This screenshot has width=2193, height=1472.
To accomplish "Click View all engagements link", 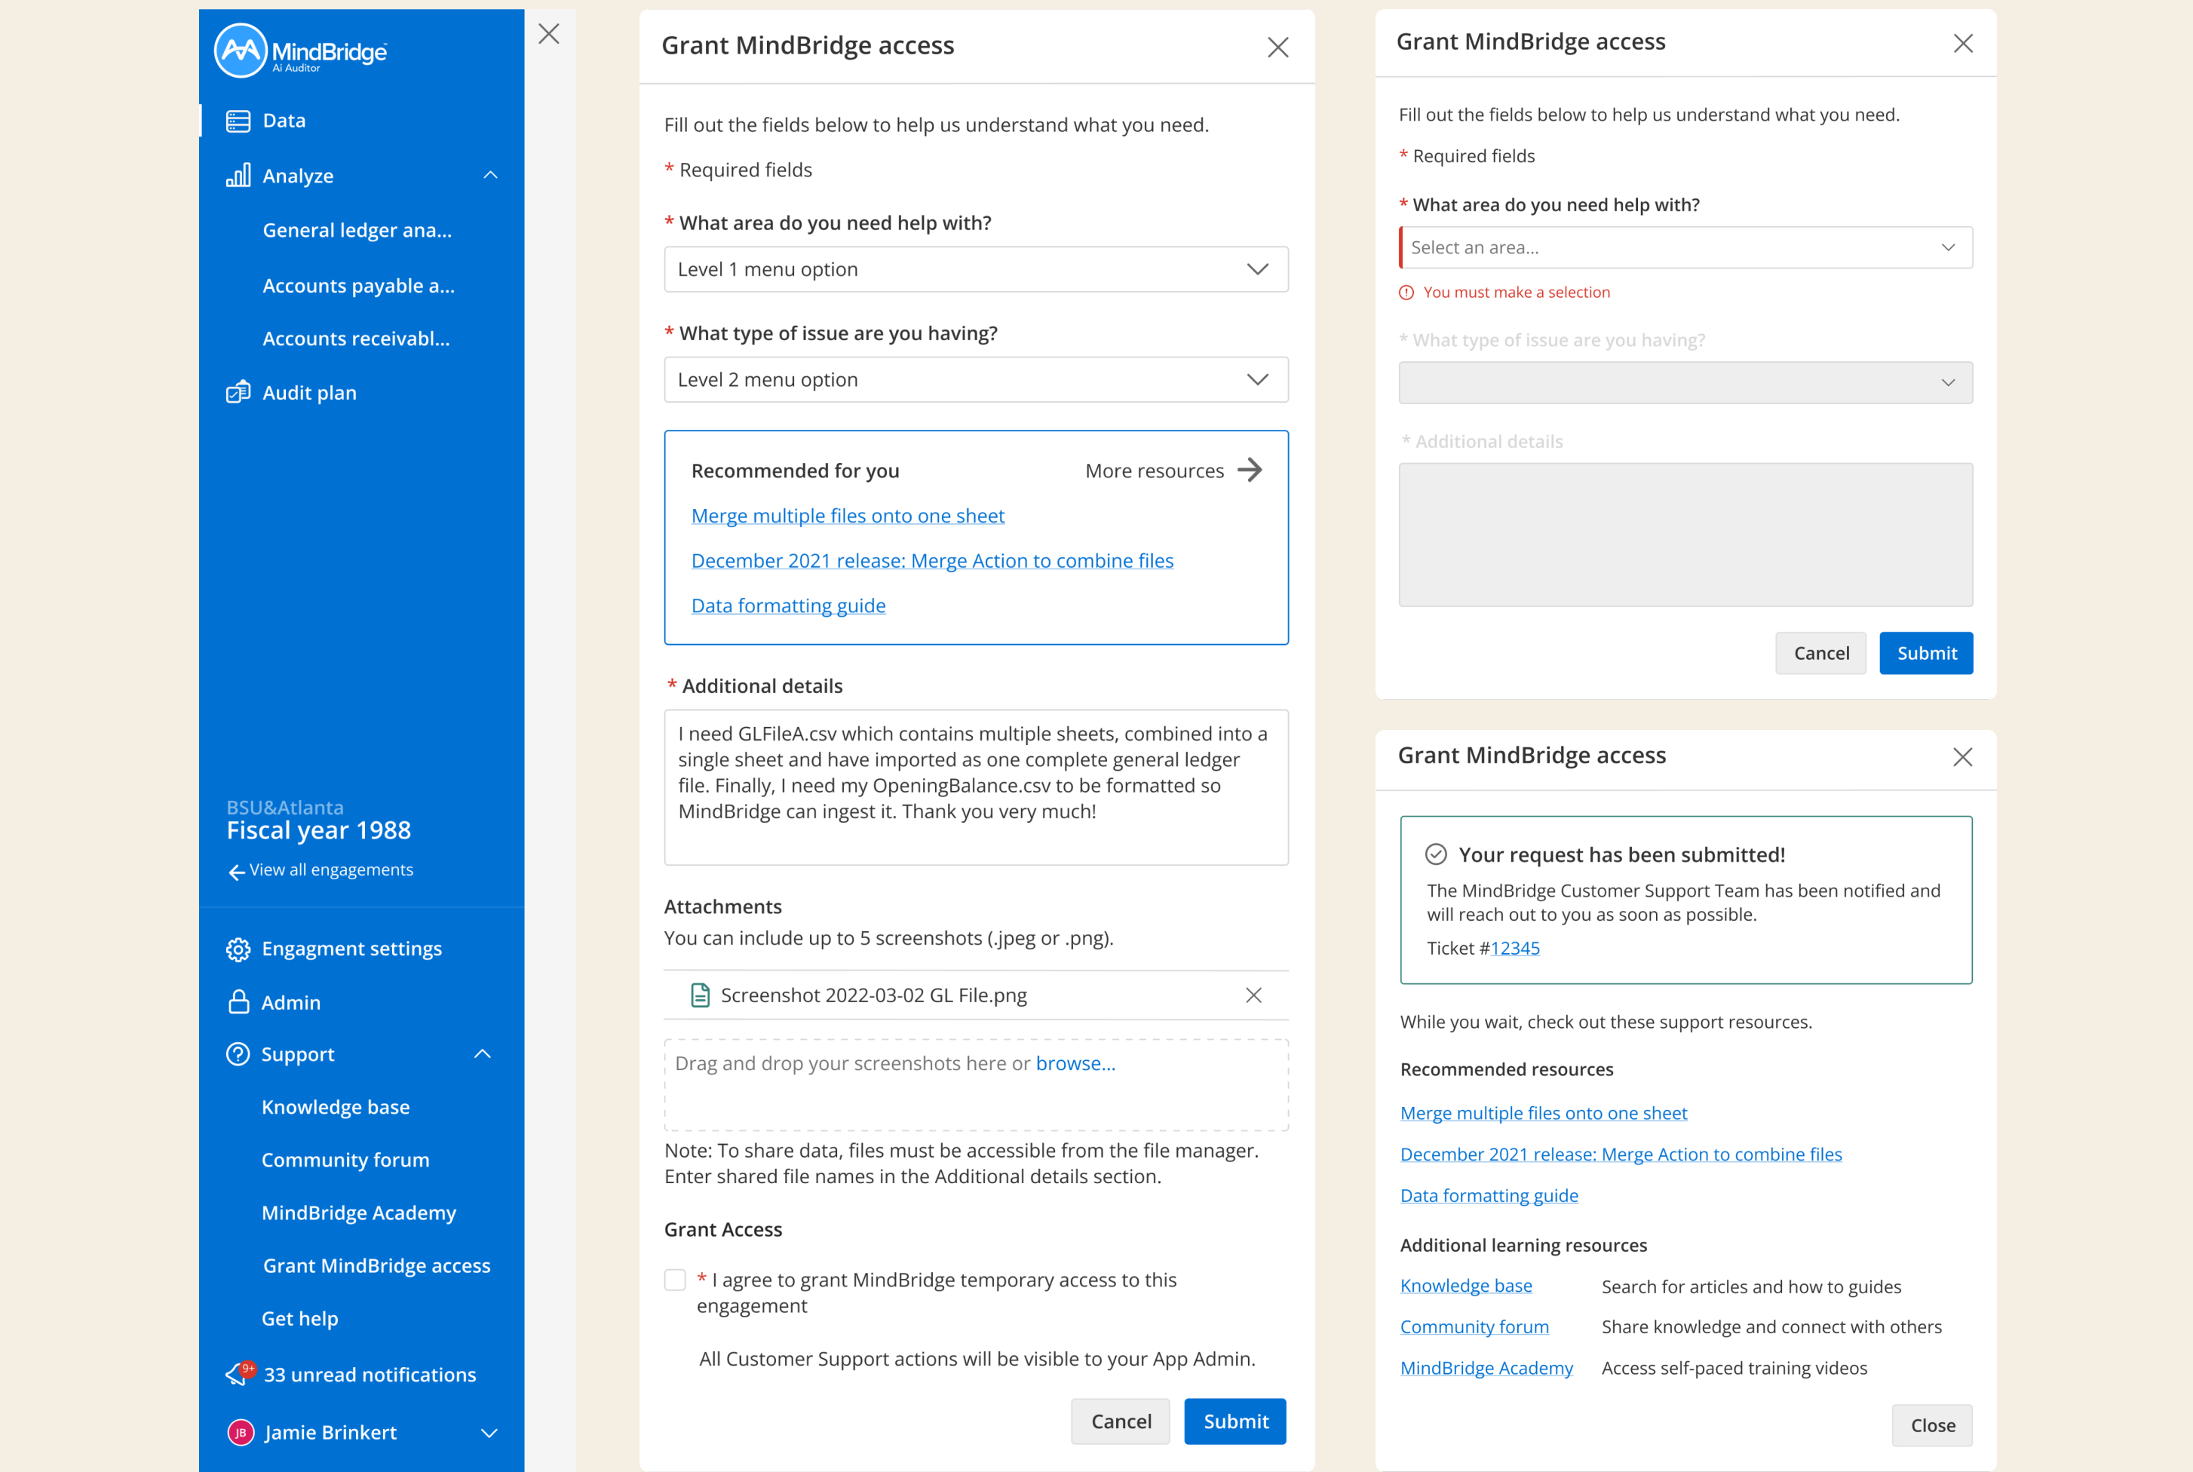I will [331, 870].
